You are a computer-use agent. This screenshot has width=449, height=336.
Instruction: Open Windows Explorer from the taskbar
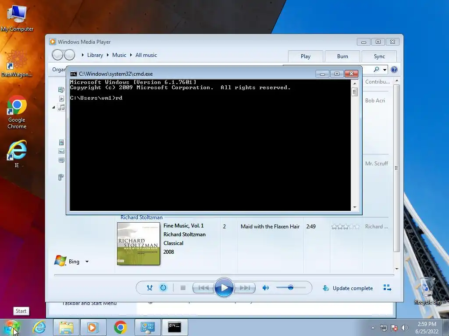click(x=66, y=327)
